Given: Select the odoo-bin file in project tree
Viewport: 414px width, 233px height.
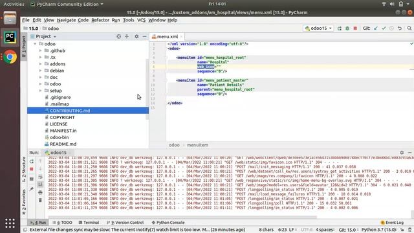Looking at the screenshot, I should pyautogui.click(x=59, y=137).
